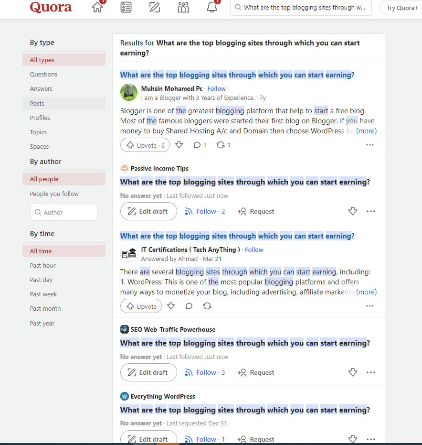Follow IT Certifications ( Tech AnyThing )
Screen dimensions: 422x445
pos(254,250)
